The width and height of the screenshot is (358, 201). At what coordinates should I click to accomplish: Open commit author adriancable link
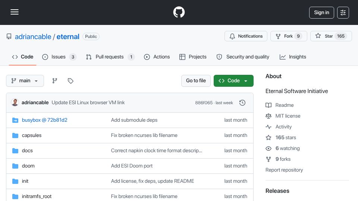click(35, 103)
